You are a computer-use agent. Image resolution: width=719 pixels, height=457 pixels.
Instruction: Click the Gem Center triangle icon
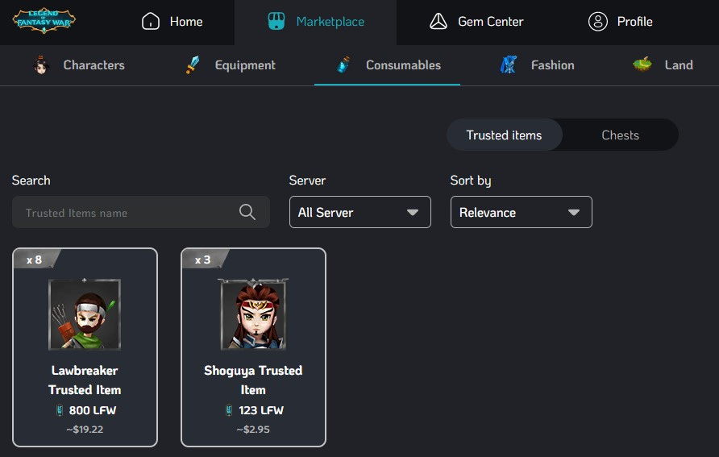pyautogui.click(x=438, y=21)
